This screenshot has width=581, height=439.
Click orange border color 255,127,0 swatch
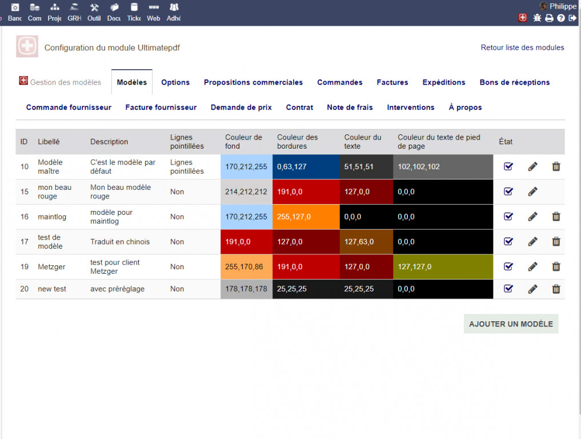[306, 217]
